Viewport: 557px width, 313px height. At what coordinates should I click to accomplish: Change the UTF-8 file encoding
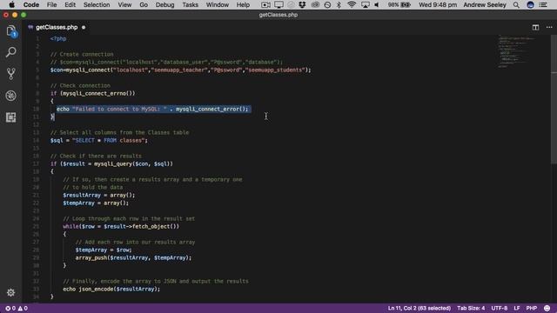499,309
